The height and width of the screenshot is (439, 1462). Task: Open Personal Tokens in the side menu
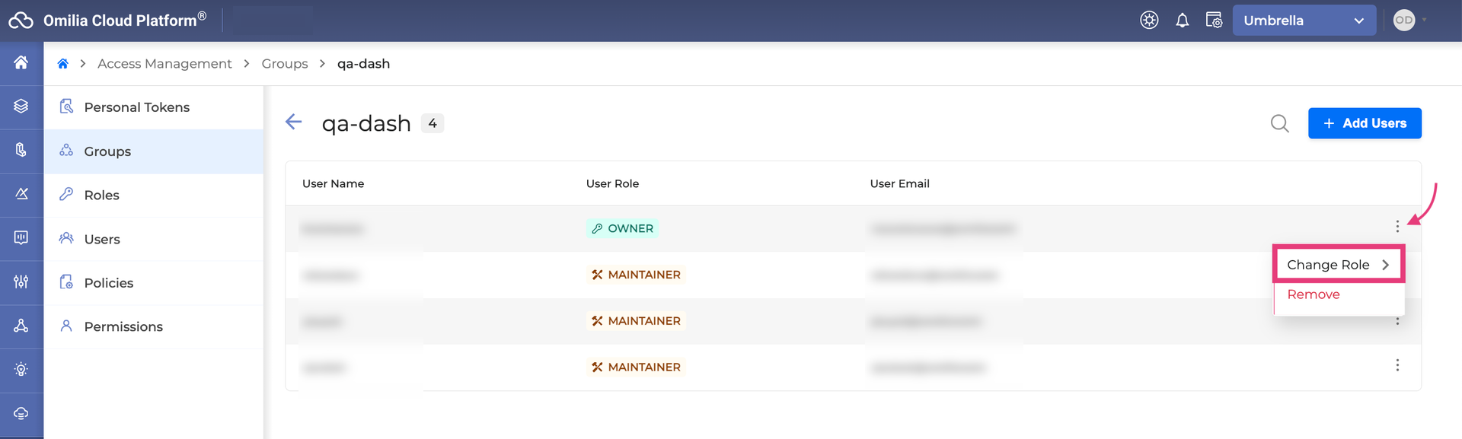pyautogui.click(x=137, y=107)
